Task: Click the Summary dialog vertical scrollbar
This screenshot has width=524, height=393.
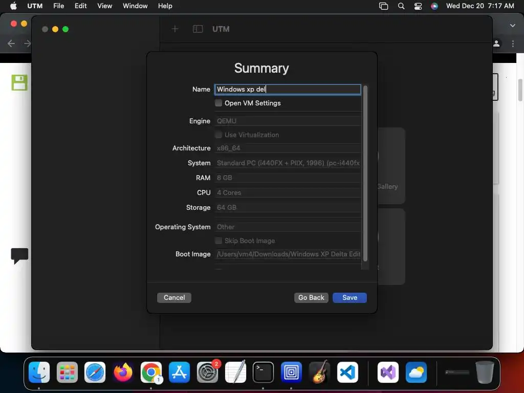Action: (x=365, y=173)
